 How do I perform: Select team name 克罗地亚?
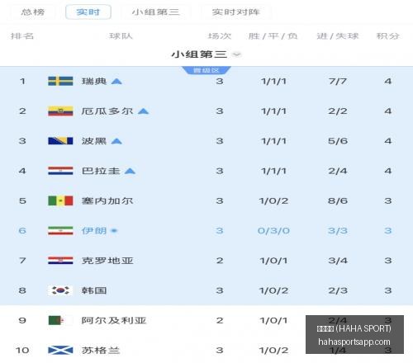click(107, 261)
